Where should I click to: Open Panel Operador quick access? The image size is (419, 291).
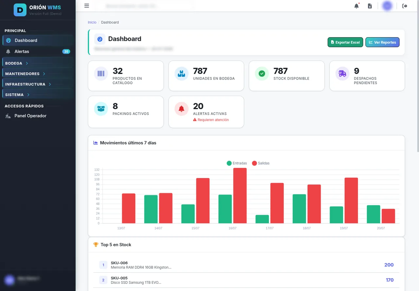coord(38,116)
